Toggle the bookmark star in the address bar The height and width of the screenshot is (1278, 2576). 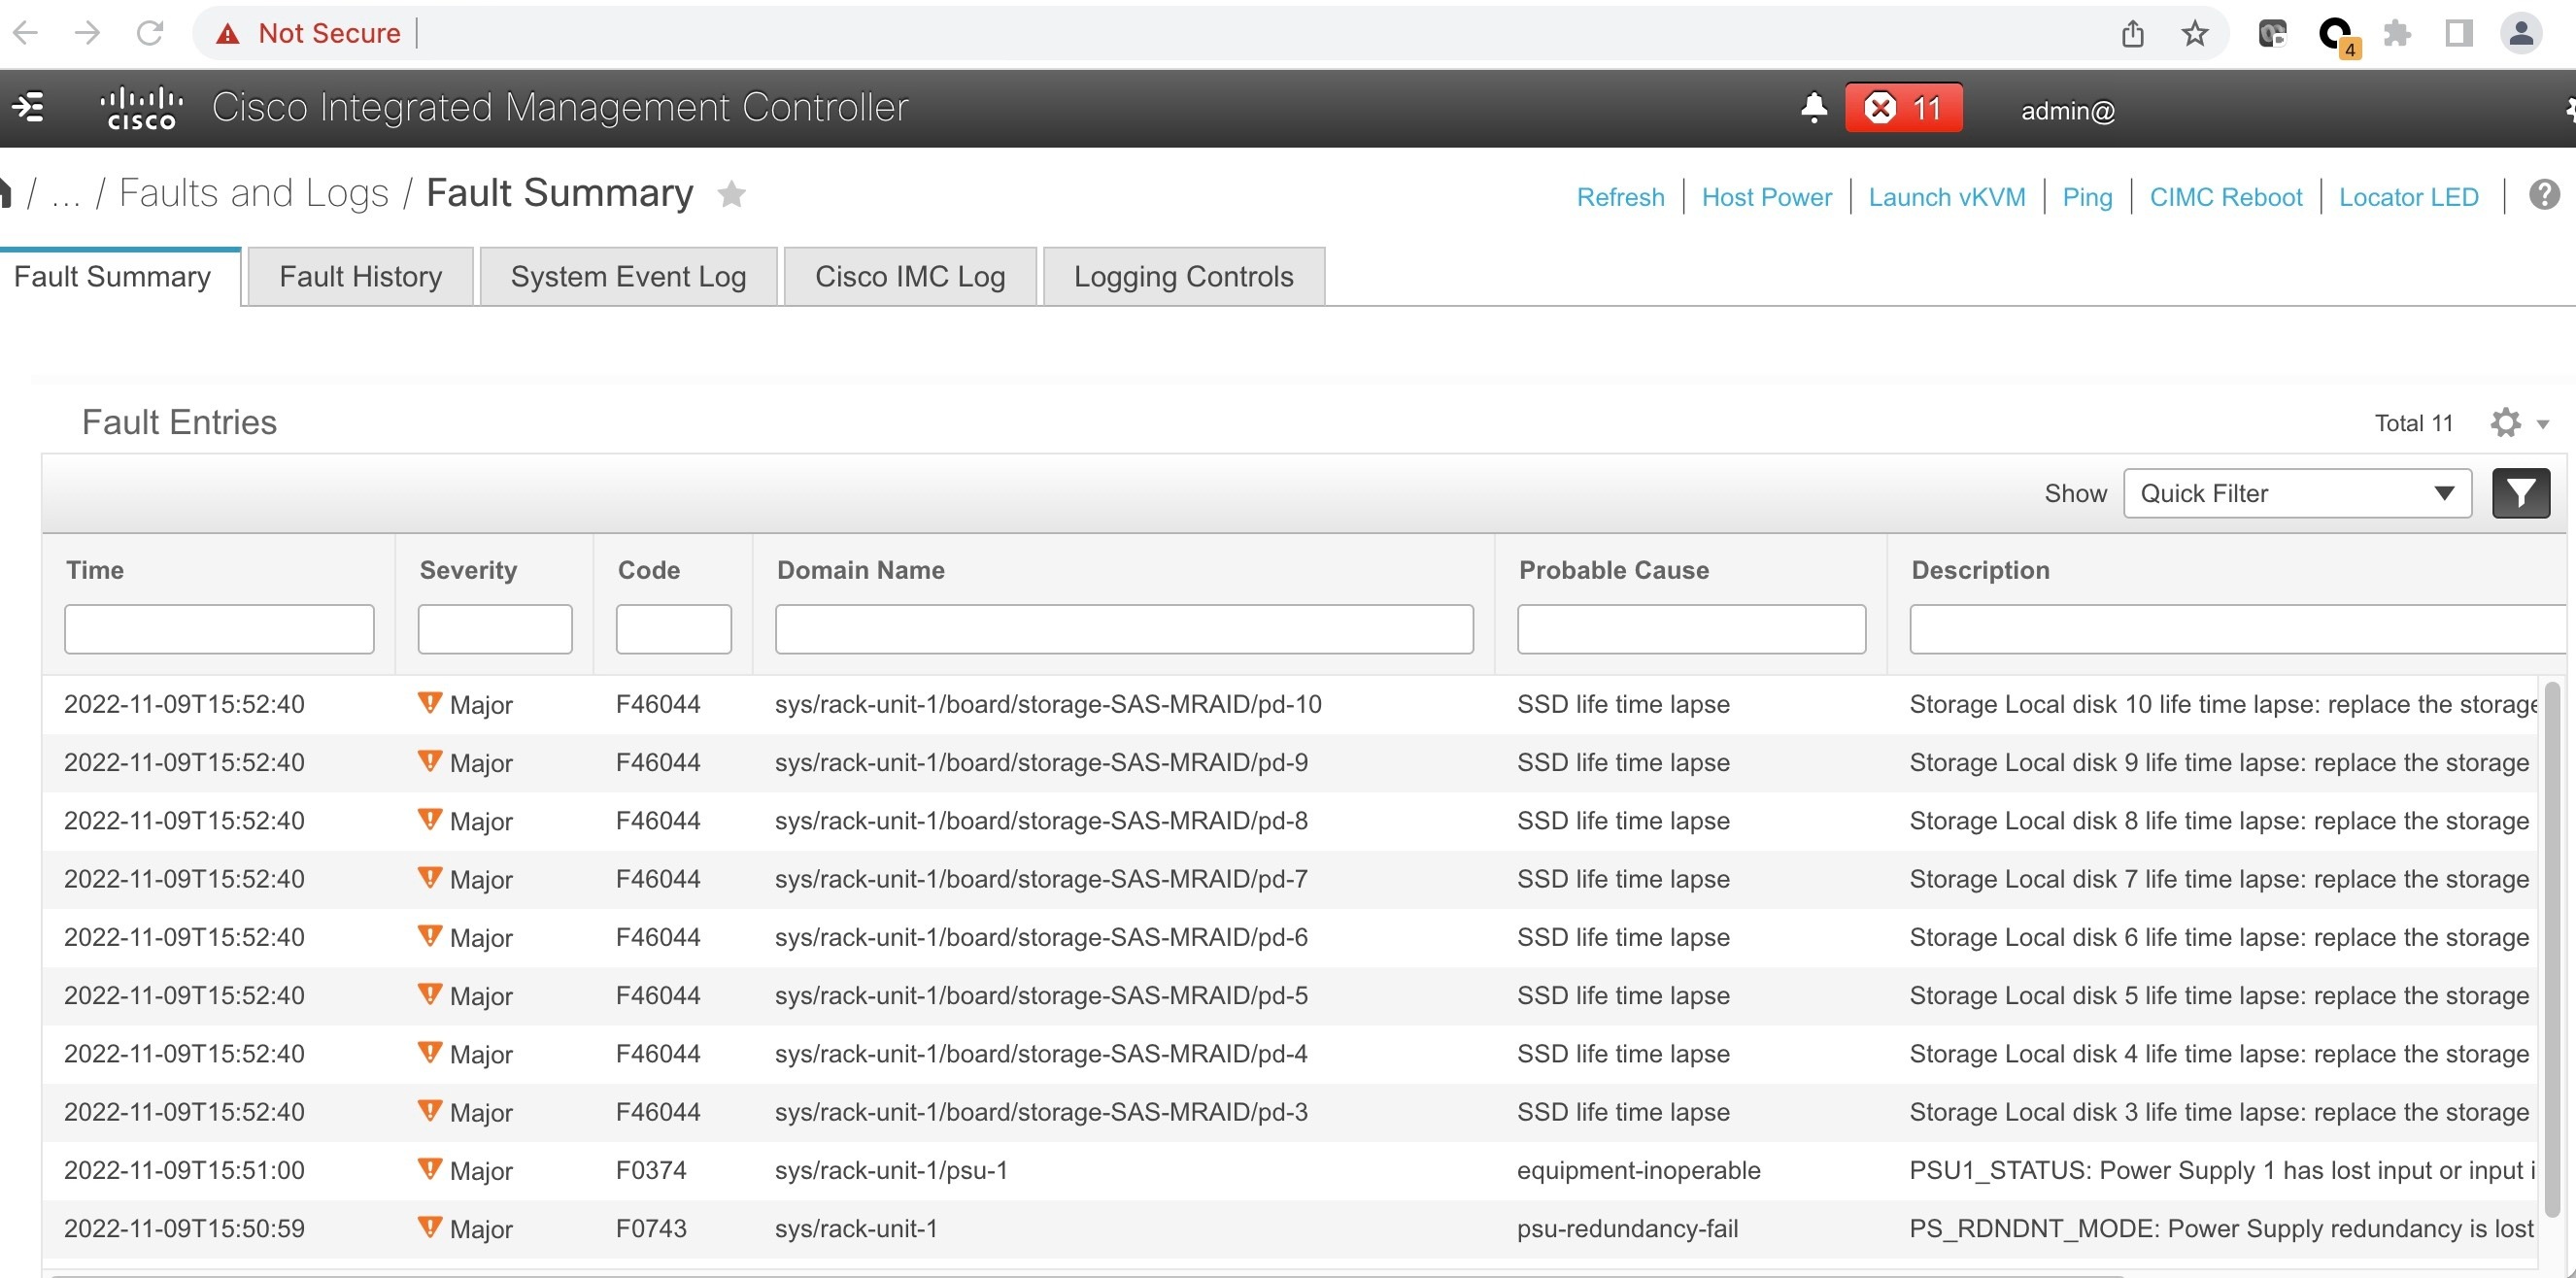tap(2196, 33)
